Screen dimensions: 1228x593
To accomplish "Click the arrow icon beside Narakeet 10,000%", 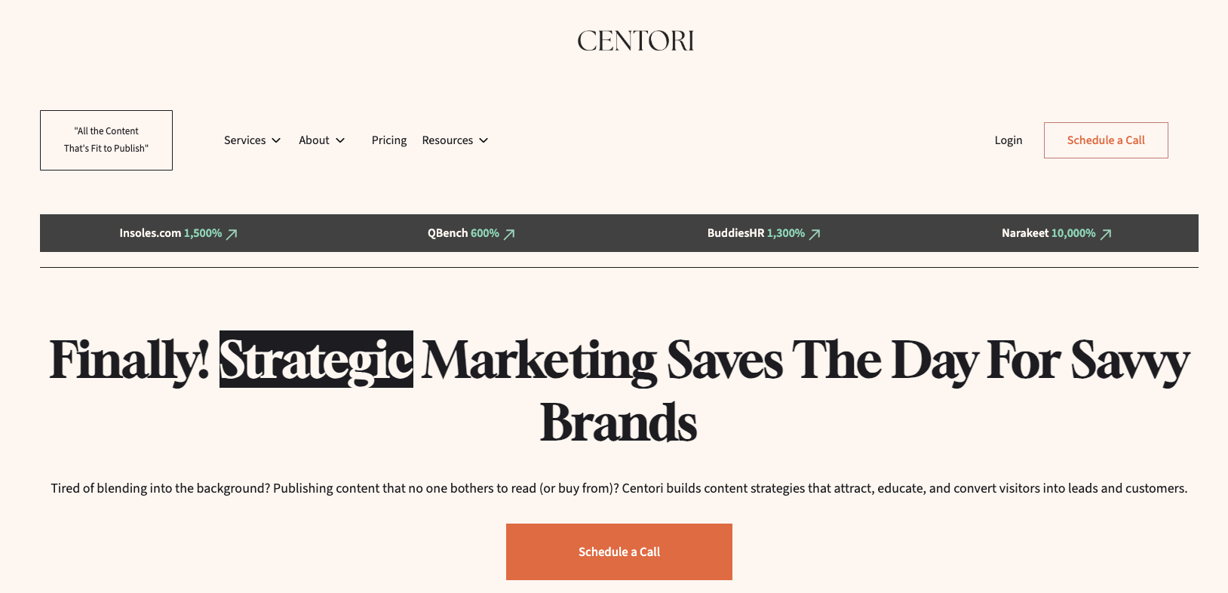I will (1106, 234).
